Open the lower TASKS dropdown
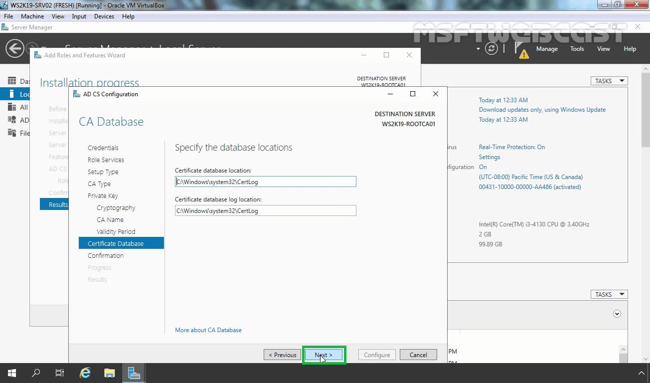The width and height of the screenshot is (650, 383). point(609,294)
